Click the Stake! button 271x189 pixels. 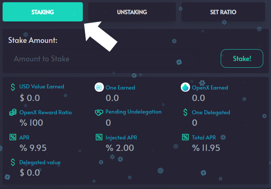(242, 58)
